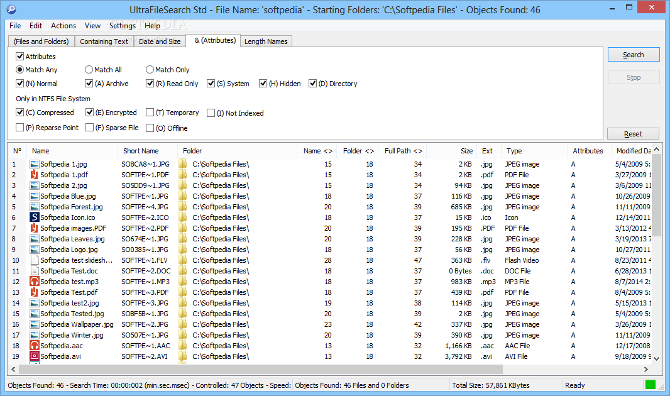The height and width of the screenshot is (396, 670).
Task: Open the File menu
Action: click(x=15, y=26)
